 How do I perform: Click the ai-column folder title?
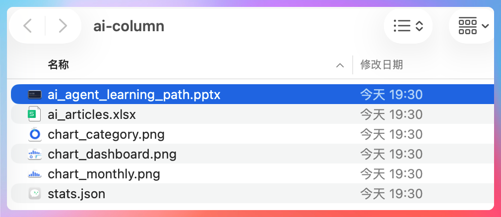(129, 26)
